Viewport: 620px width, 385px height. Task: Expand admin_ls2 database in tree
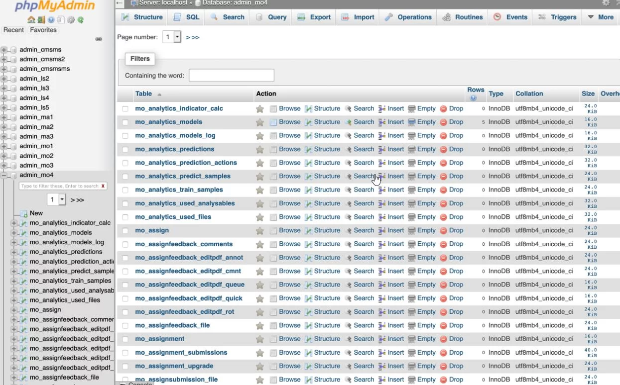(4, 79)
